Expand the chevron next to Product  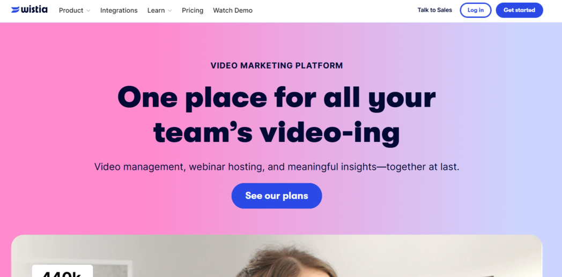pyautogui.click(x=88, y=11)
